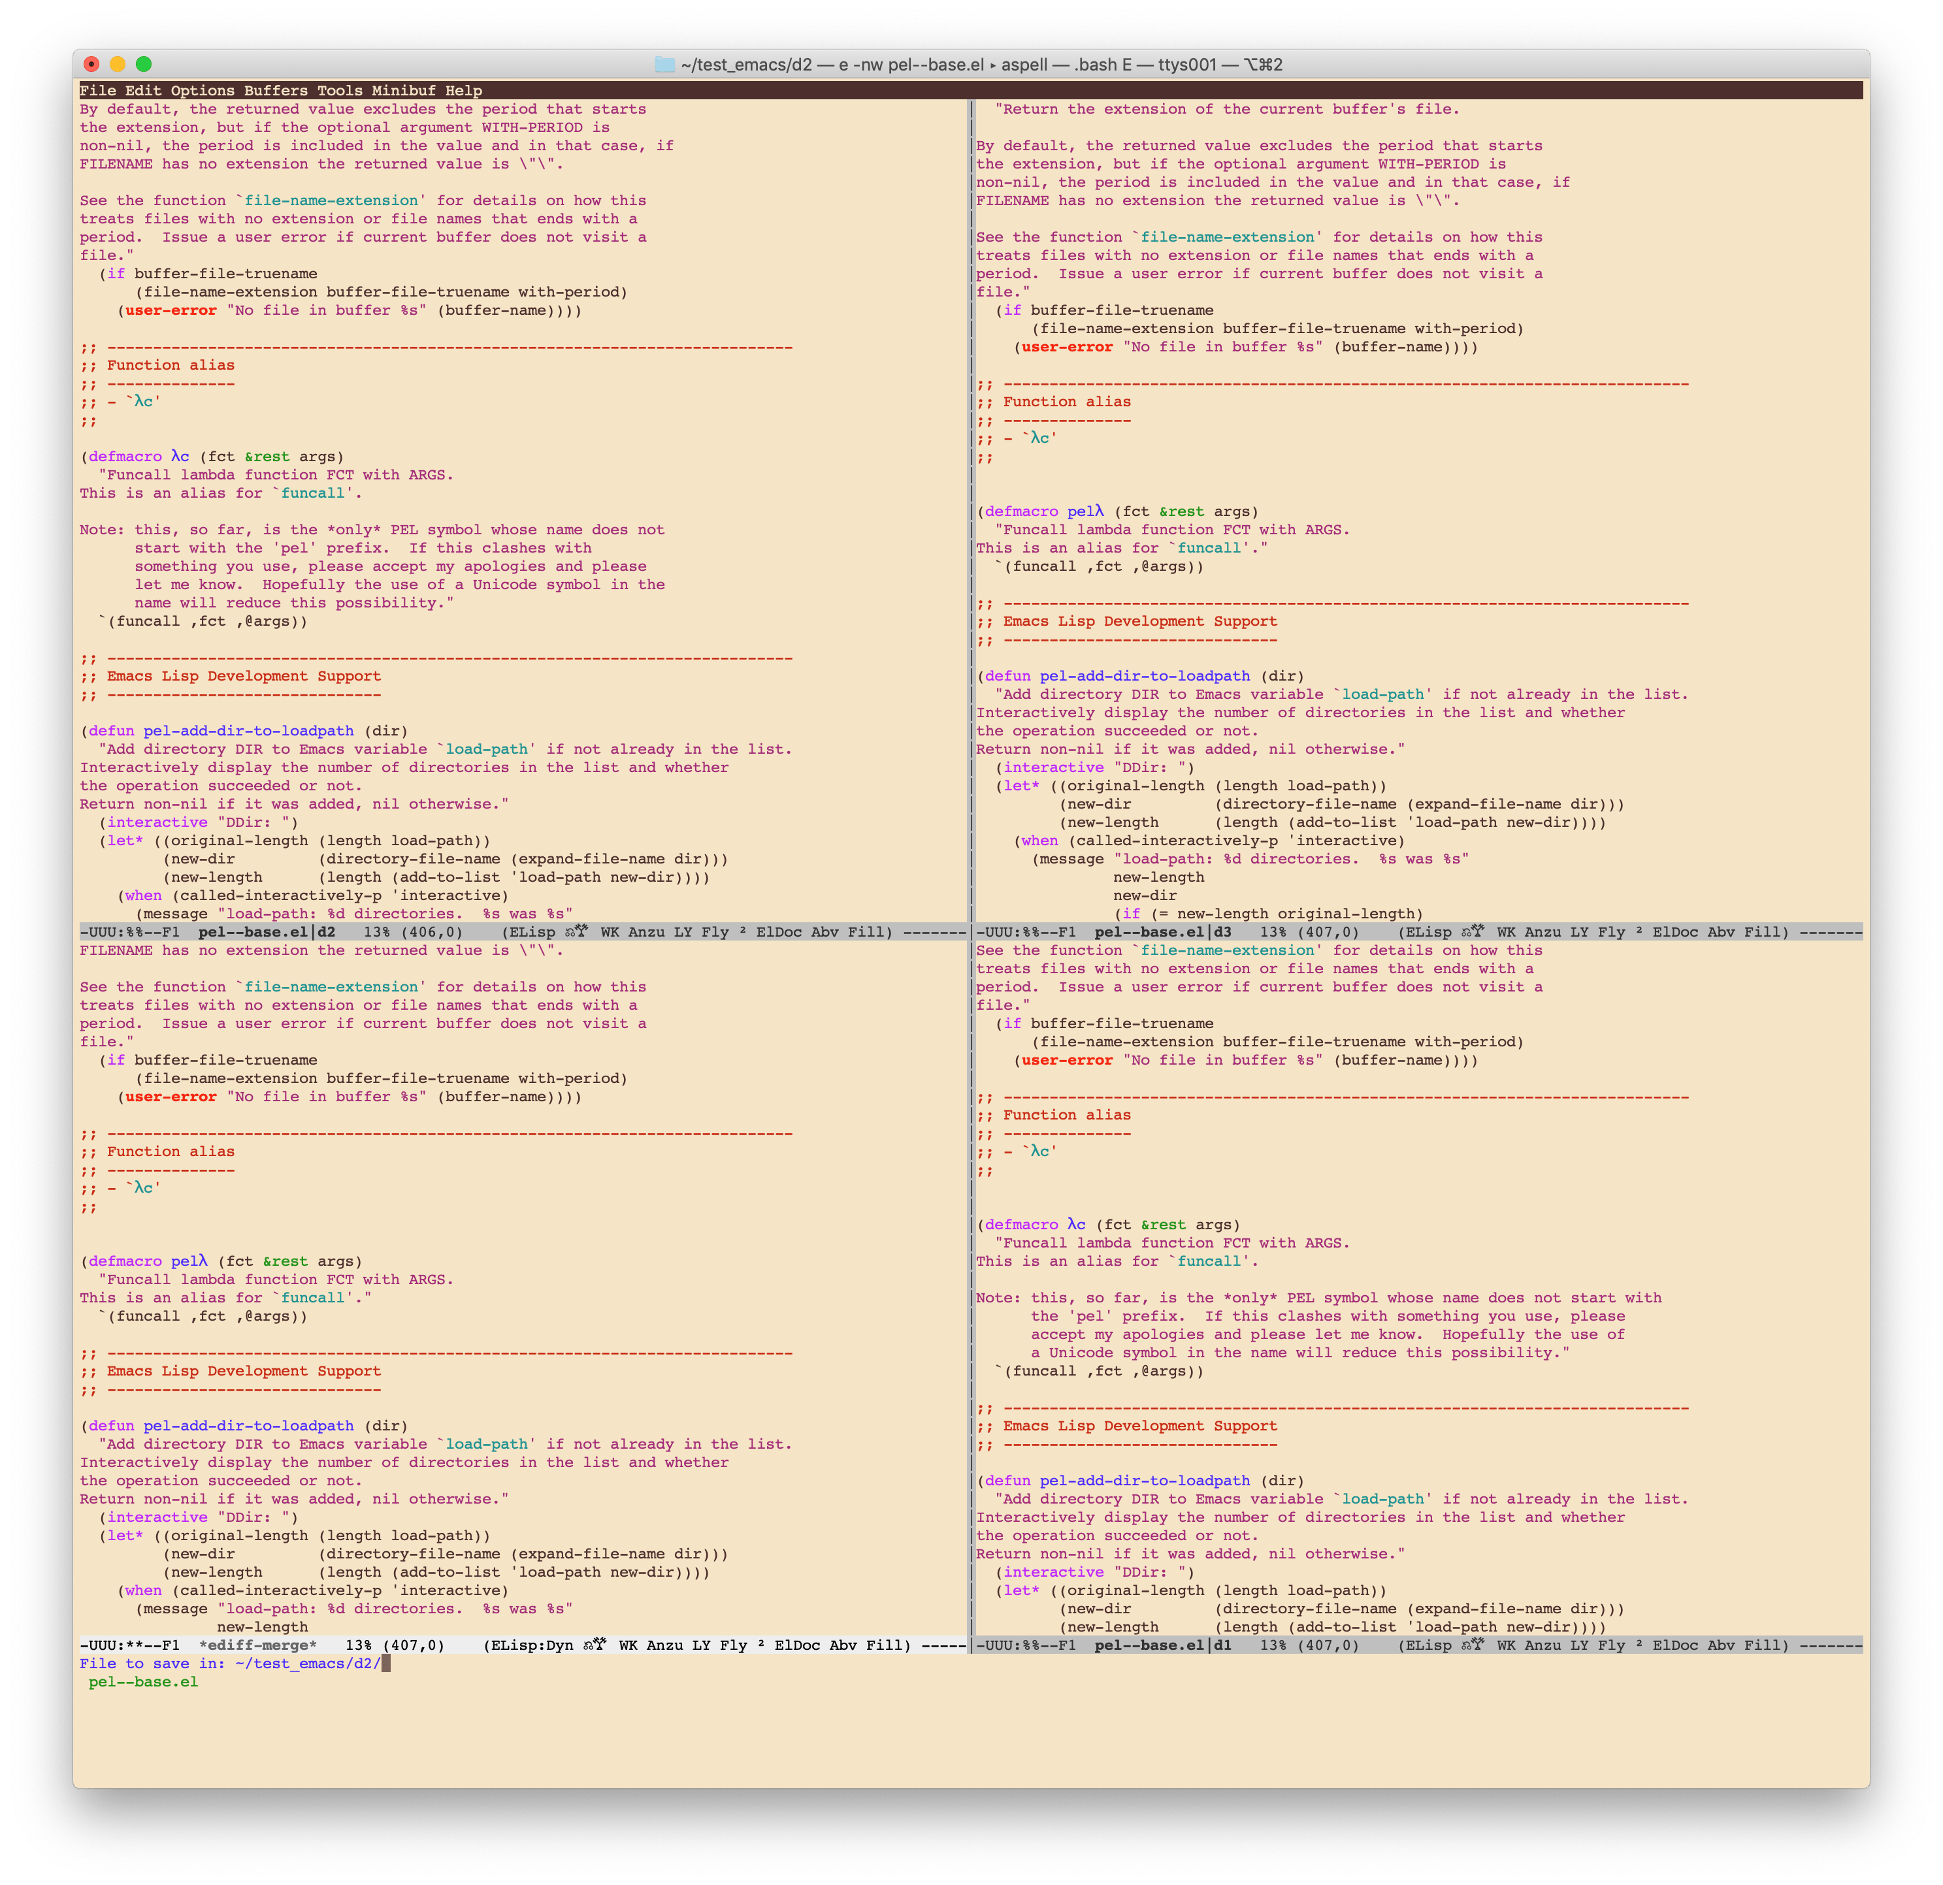
Task: Click the WK indicator in the d2 mode line
Action: pos(610,931)
